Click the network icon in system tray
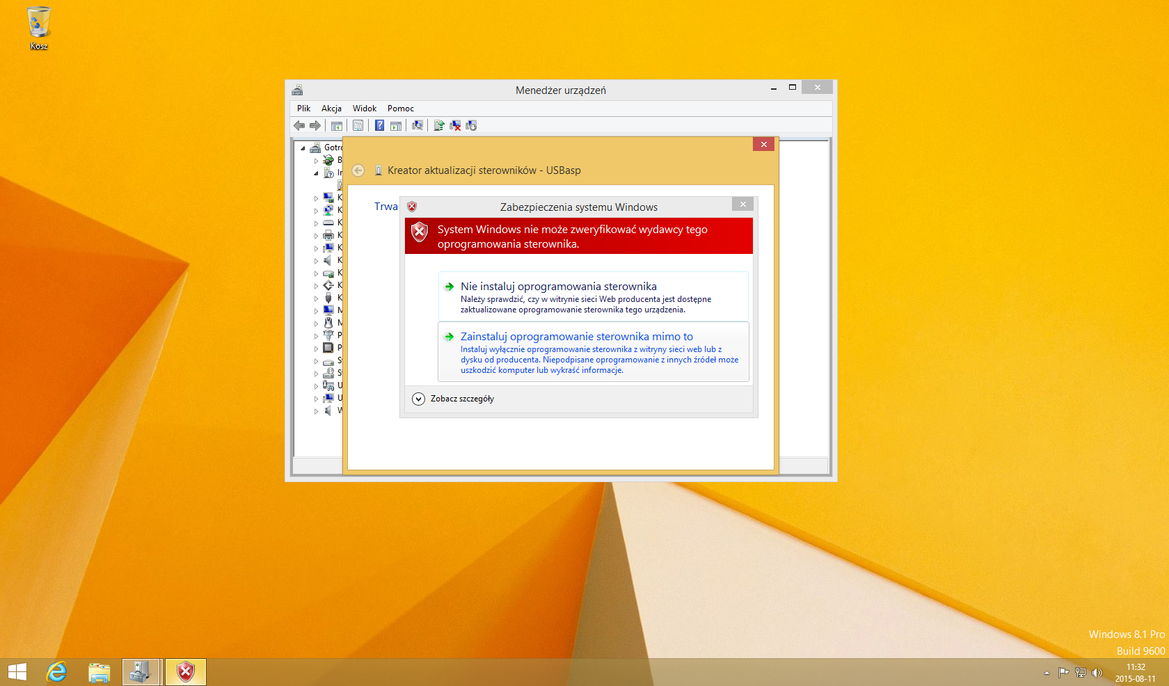 (x=1081, y=672)
